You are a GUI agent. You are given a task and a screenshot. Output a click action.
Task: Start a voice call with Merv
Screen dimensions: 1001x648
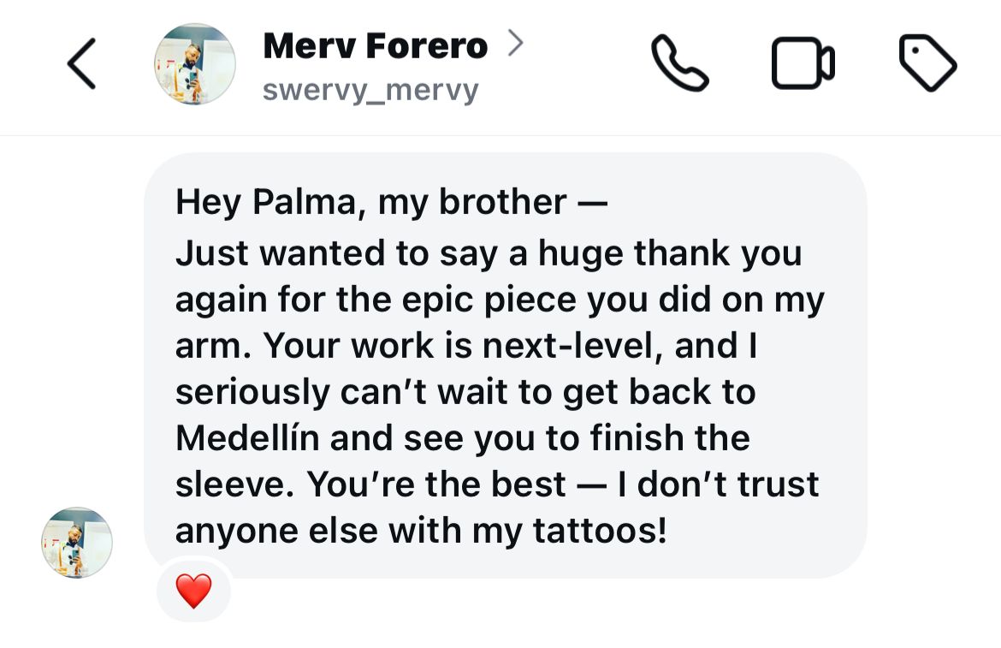click(x=679, y=63)
